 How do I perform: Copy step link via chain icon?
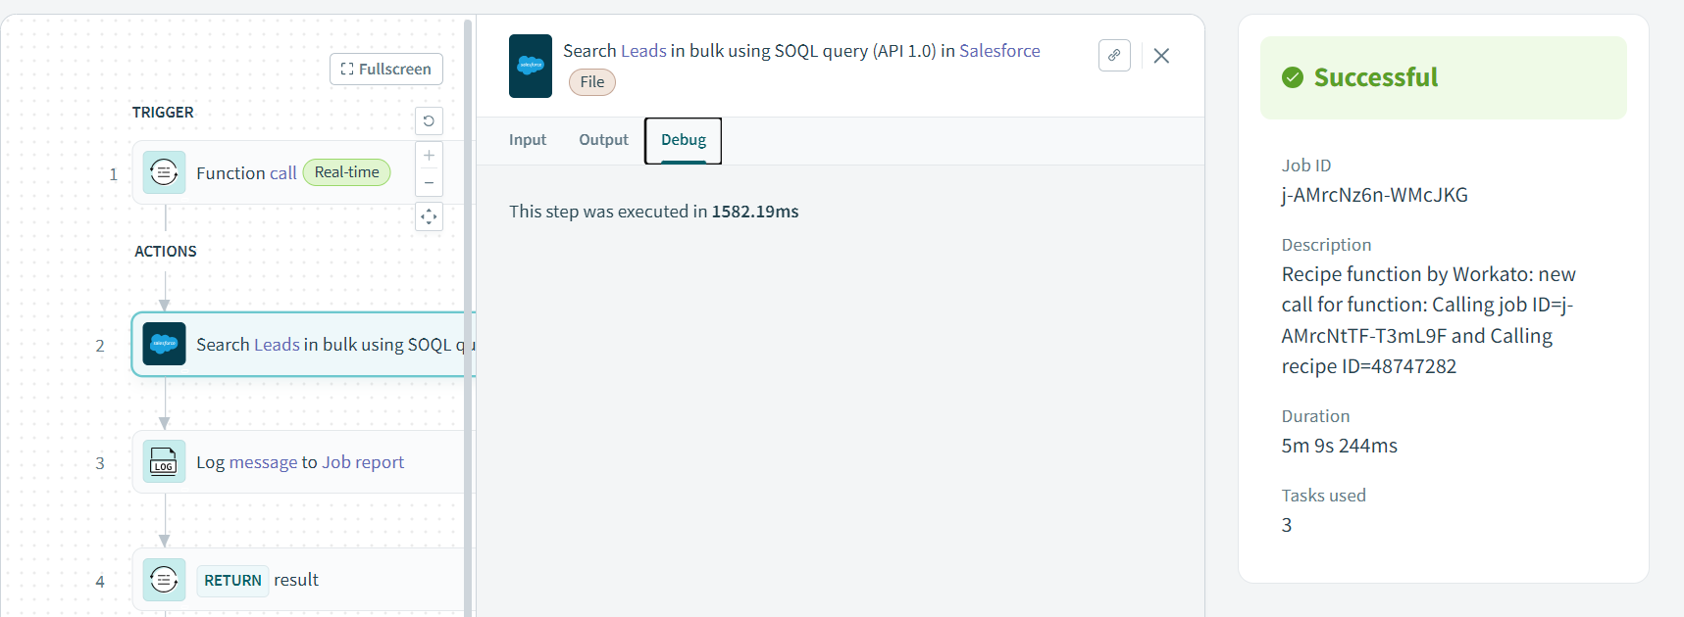(1114, 56)
